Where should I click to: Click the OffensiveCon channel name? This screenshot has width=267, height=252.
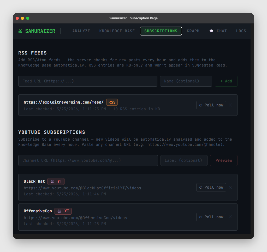tap(38, 211)
